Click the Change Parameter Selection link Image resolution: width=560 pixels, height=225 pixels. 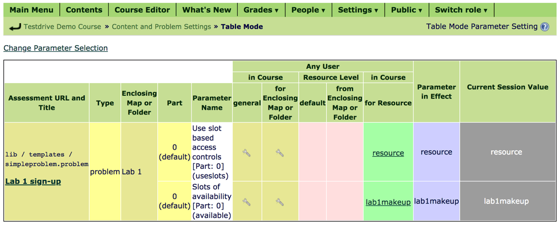pyautogui.click(x=56, y=48)
